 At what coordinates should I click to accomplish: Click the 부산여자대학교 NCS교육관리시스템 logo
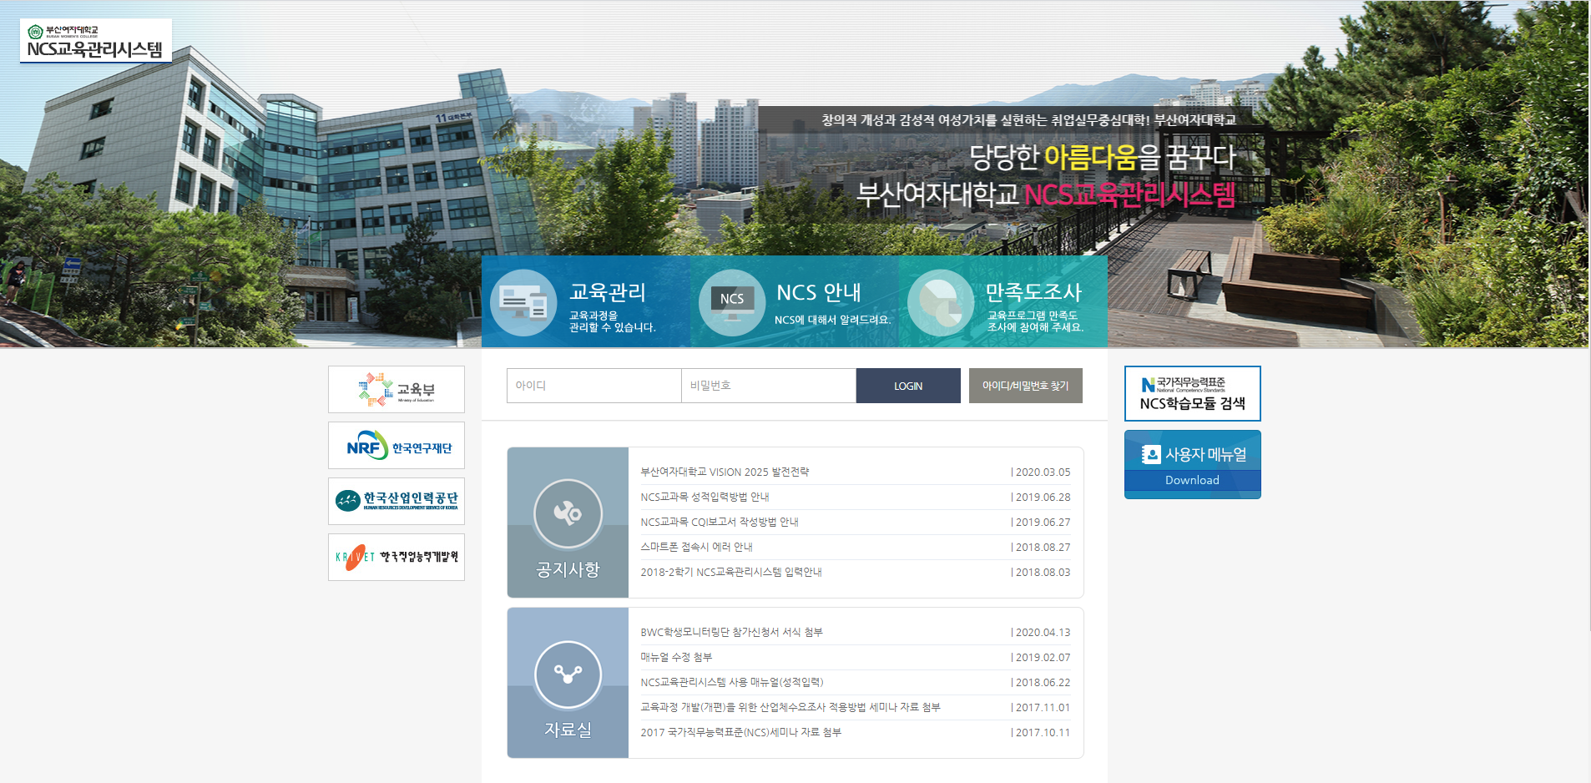pos(95,41)
